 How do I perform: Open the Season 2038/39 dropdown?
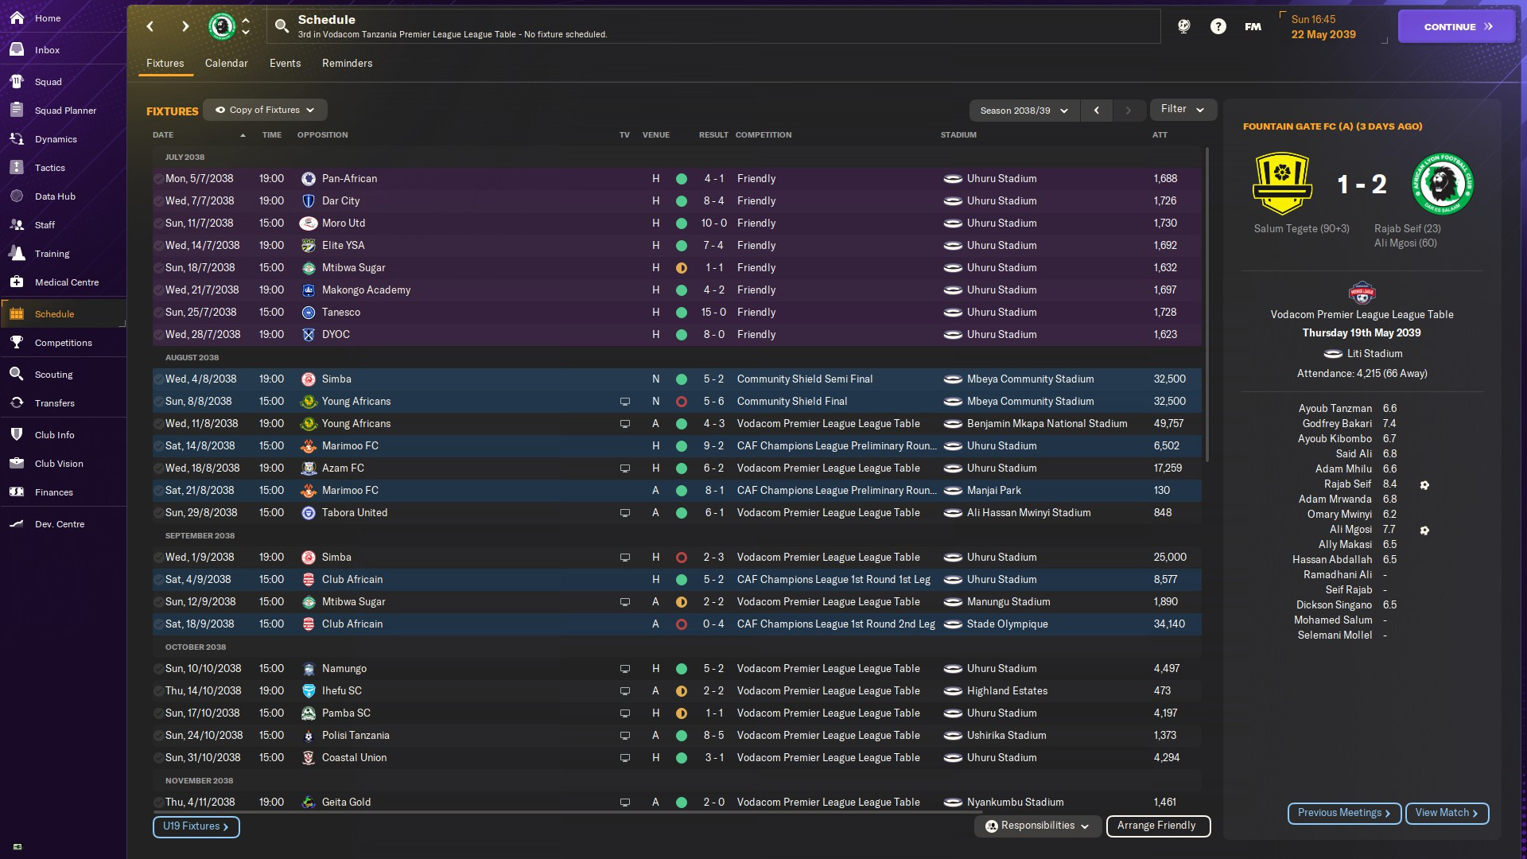tap(1024, 111)
